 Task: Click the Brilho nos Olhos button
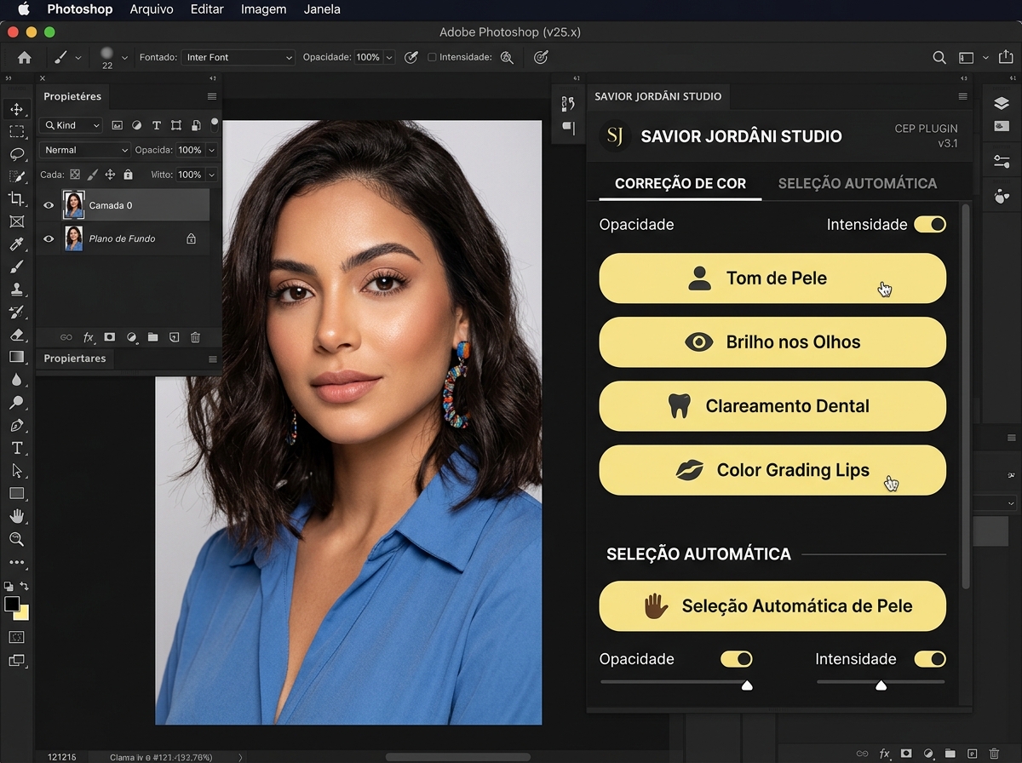(x=772, y=342)
